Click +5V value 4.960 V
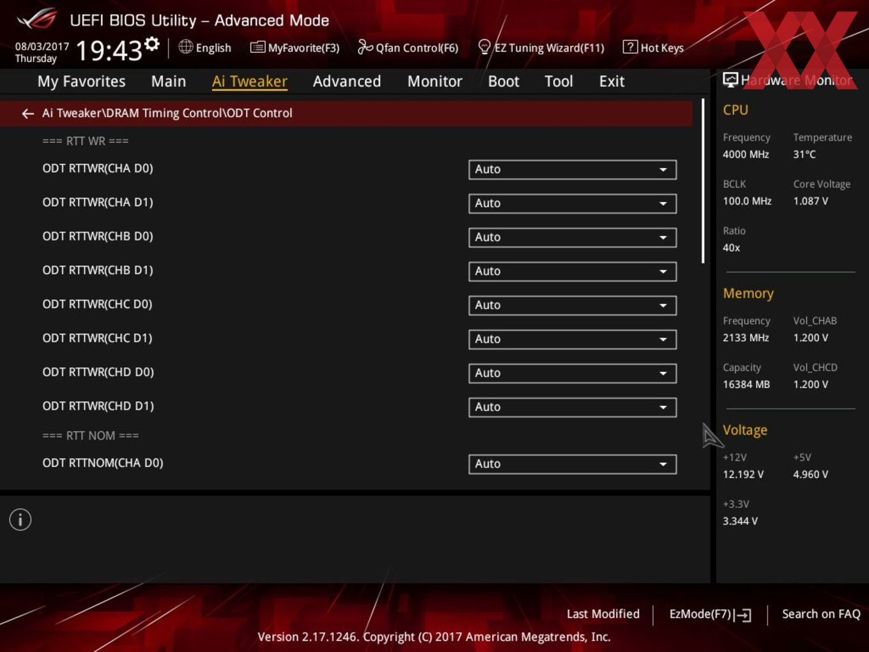This screenshot has height=652, width=869. click(810, 474)
